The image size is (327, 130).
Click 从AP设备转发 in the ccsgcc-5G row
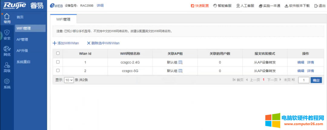(x=265, y=71)
